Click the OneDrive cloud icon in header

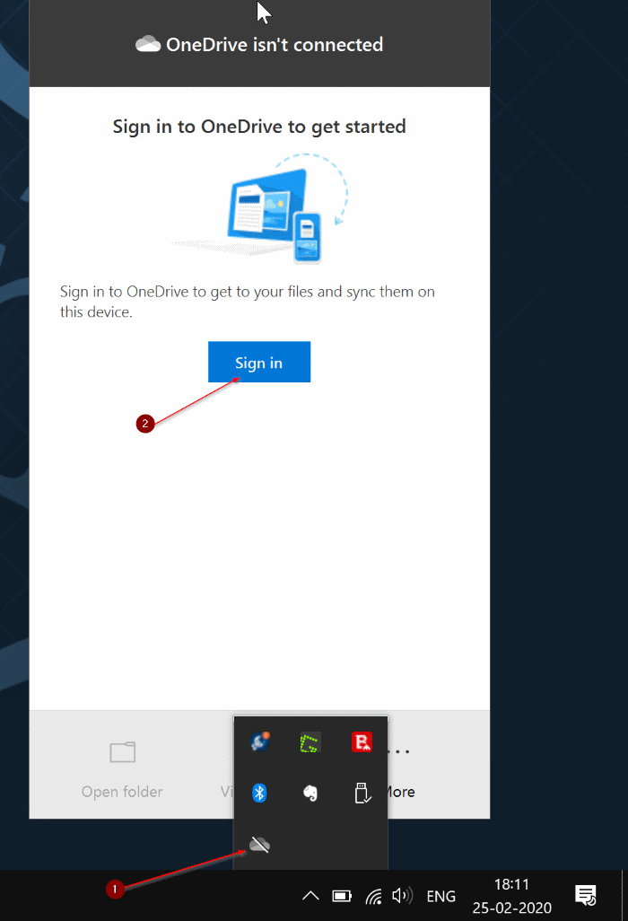tap(148, 44)
